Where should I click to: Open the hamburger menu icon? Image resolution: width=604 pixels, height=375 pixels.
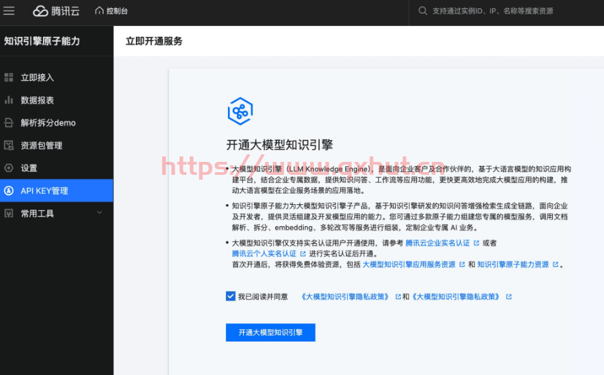pos(10,11)
